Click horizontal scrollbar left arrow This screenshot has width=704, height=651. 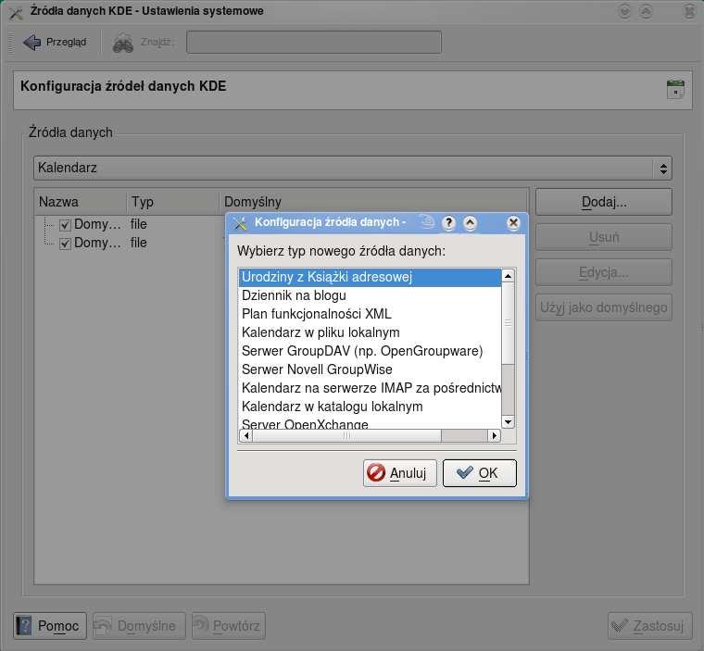[x=246, y=435]
